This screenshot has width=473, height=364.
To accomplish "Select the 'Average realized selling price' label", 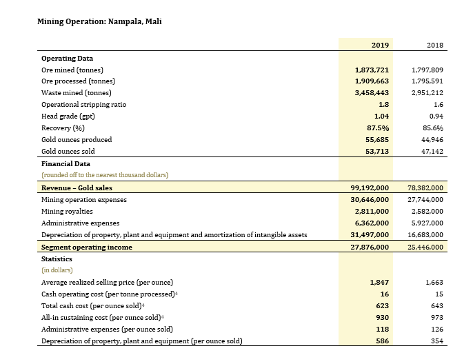I will (x=108, y=283).
